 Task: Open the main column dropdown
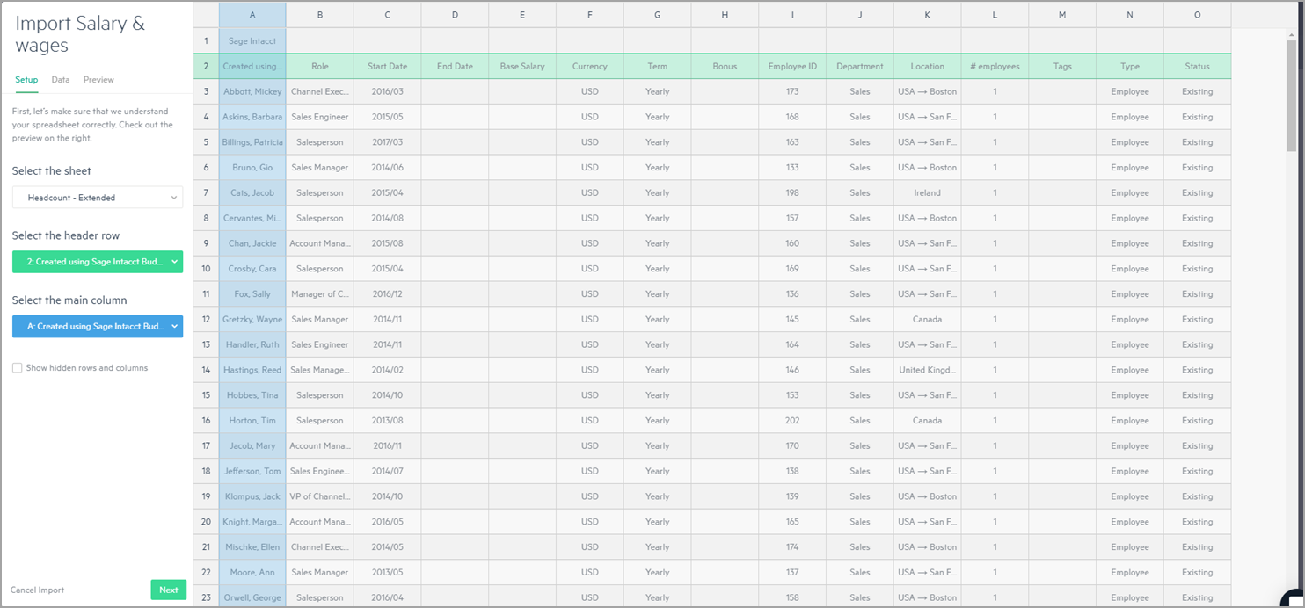[98, 326]
